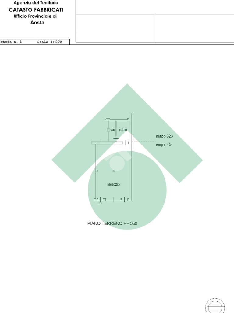This screenshot has width=234, height=313.
Task: Click the entrance arrow below the shop
Action: click(101, 203)
